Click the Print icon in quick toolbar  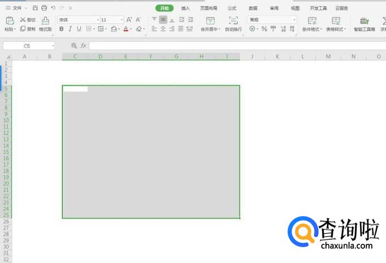click(x=44, y=8)
